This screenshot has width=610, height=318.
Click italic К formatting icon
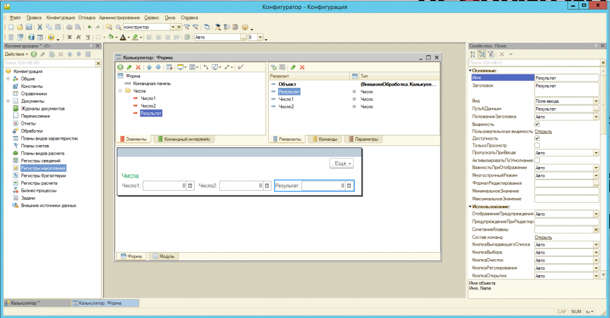[x=78, y=37]
